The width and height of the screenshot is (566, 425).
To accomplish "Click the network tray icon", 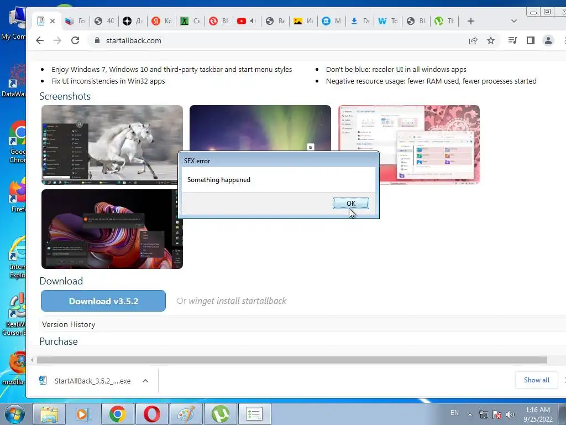I will point(483,414).
